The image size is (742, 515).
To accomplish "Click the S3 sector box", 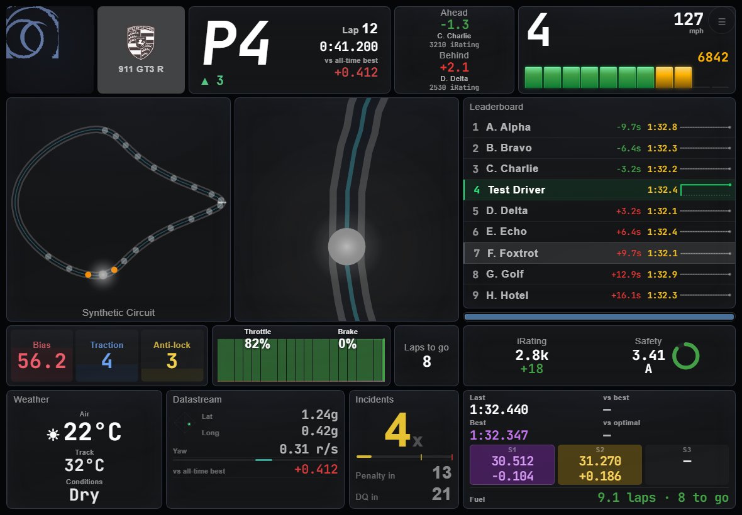I will (x=687, y=465).
